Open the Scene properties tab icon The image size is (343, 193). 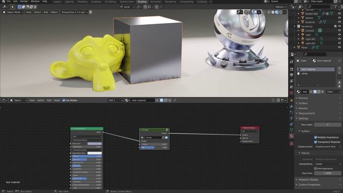pyautogui.click(x=292, y=87)
